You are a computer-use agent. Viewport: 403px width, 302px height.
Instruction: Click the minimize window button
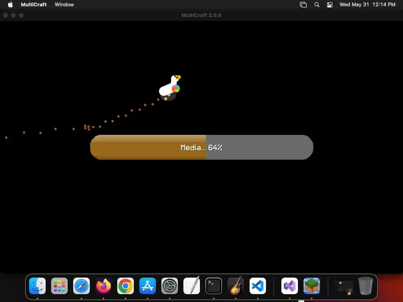coord(13,15)
